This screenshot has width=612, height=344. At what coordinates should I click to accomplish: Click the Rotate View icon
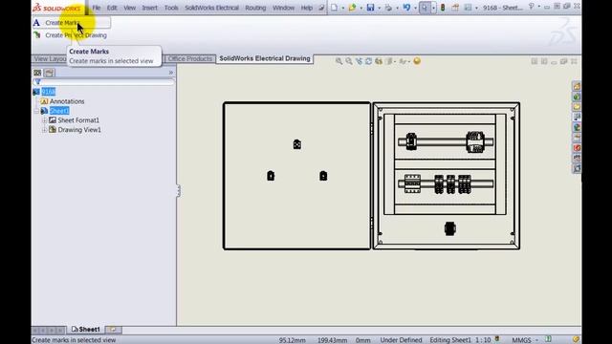(x=368, y=61)
